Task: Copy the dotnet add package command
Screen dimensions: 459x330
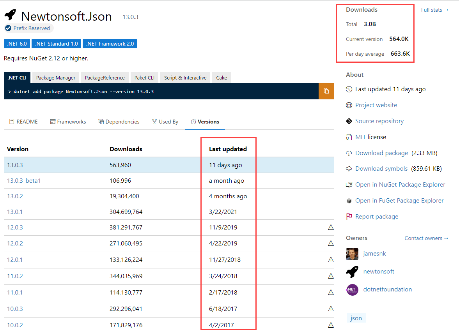Action: tap(326, 91)
